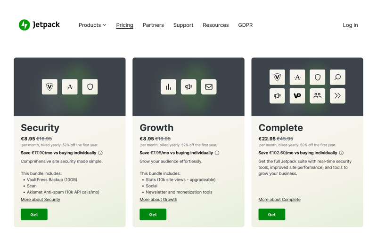Image resolution: width=377 pixels, height=241 pixels.
Task: Click the Search magnifier icon in Complete card
Action: coord(337,77)
